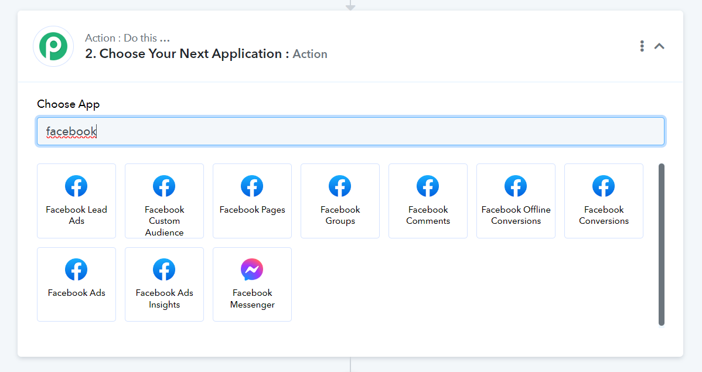Choose the Facebook Comments app tile
The width and height of the screenshot is (702, 372).
click(428, 200)
